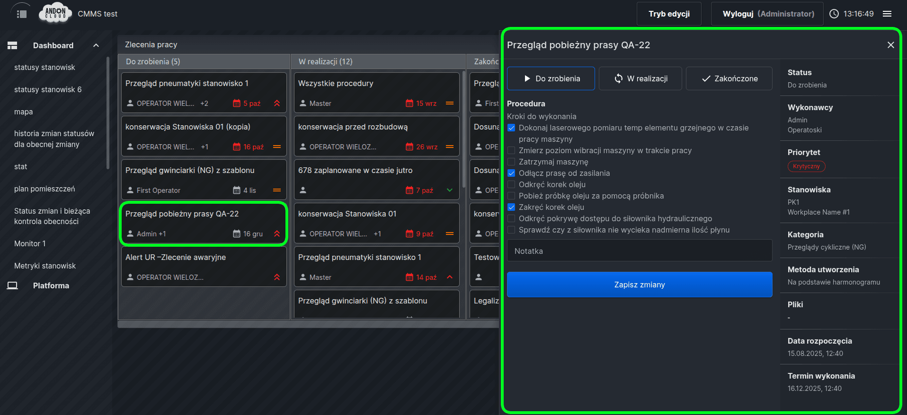This screenshot has width=907, height=415.
Task: Click the W realizacji (12) column header
Action: (x=378, y=61)
